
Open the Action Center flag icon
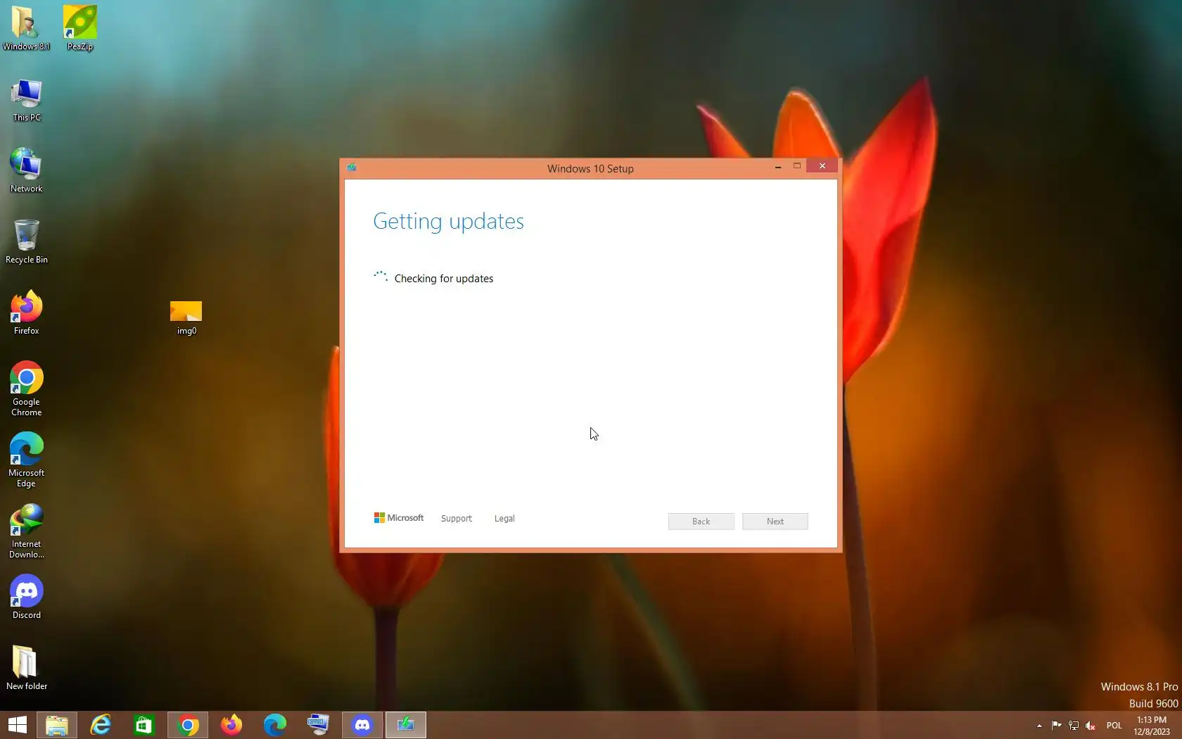(x=1056, y=726)
